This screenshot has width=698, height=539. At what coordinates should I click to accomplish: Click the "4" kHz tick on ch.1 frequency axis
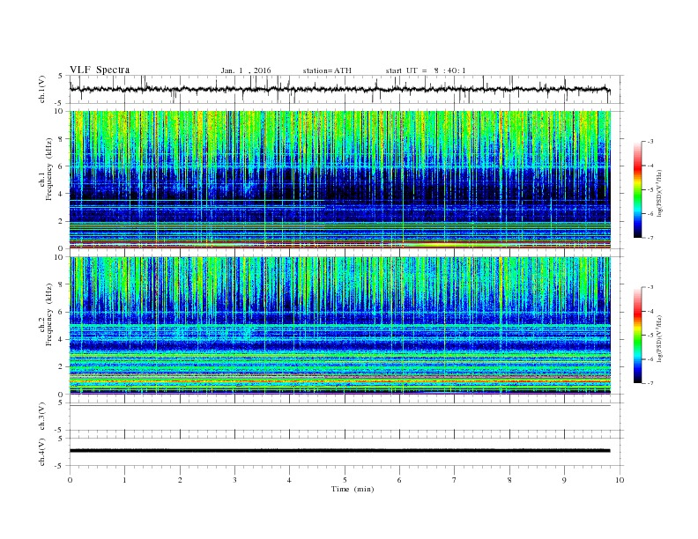click(x=61, y=194)
